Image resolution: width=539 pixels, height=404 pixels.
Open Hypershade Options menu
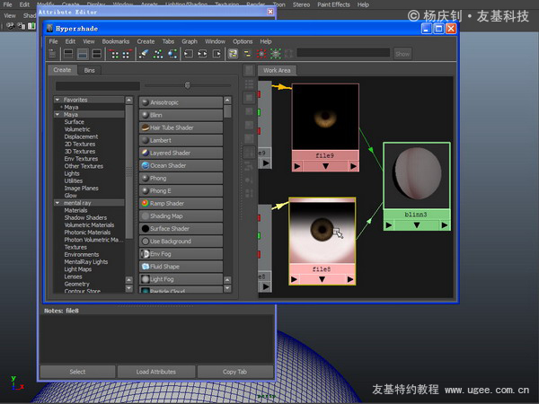click(x=243, y=41)
